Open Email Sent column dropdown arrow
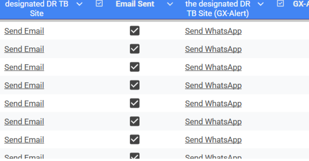The image size is (309, 161). pos(170,4)
